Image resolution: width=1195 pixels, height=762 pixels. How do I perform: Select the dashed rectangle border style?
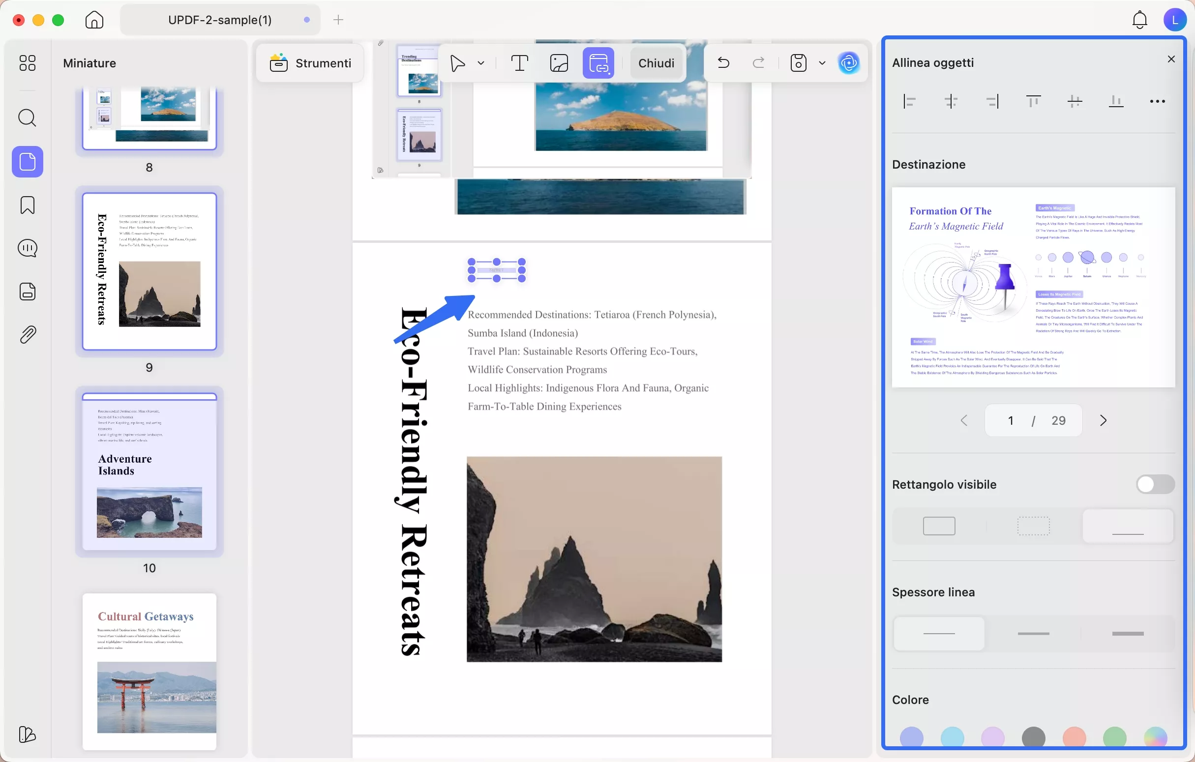pyautogui.click(x=1033, y=526)
